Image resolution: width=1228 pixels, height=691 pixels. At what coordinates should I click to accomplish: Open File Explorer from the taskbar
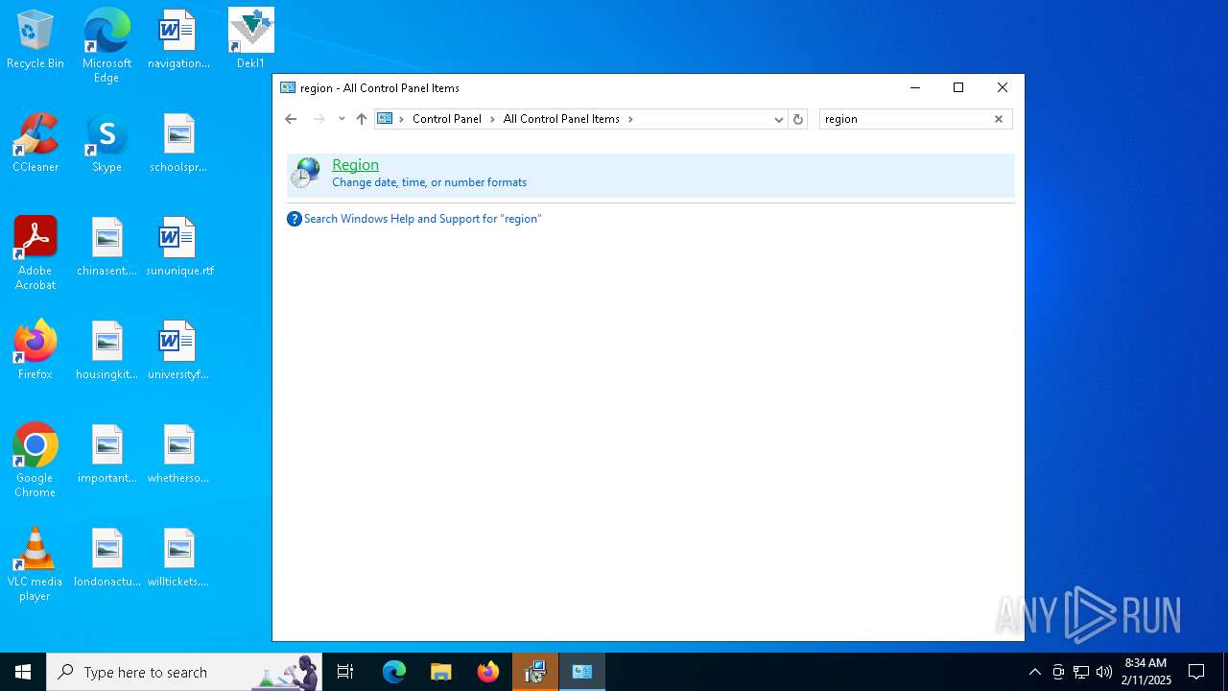(x=441, y=672)
